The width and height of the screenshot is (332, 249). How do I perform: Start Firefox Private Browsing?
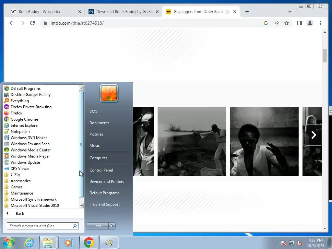pos(28,107)
